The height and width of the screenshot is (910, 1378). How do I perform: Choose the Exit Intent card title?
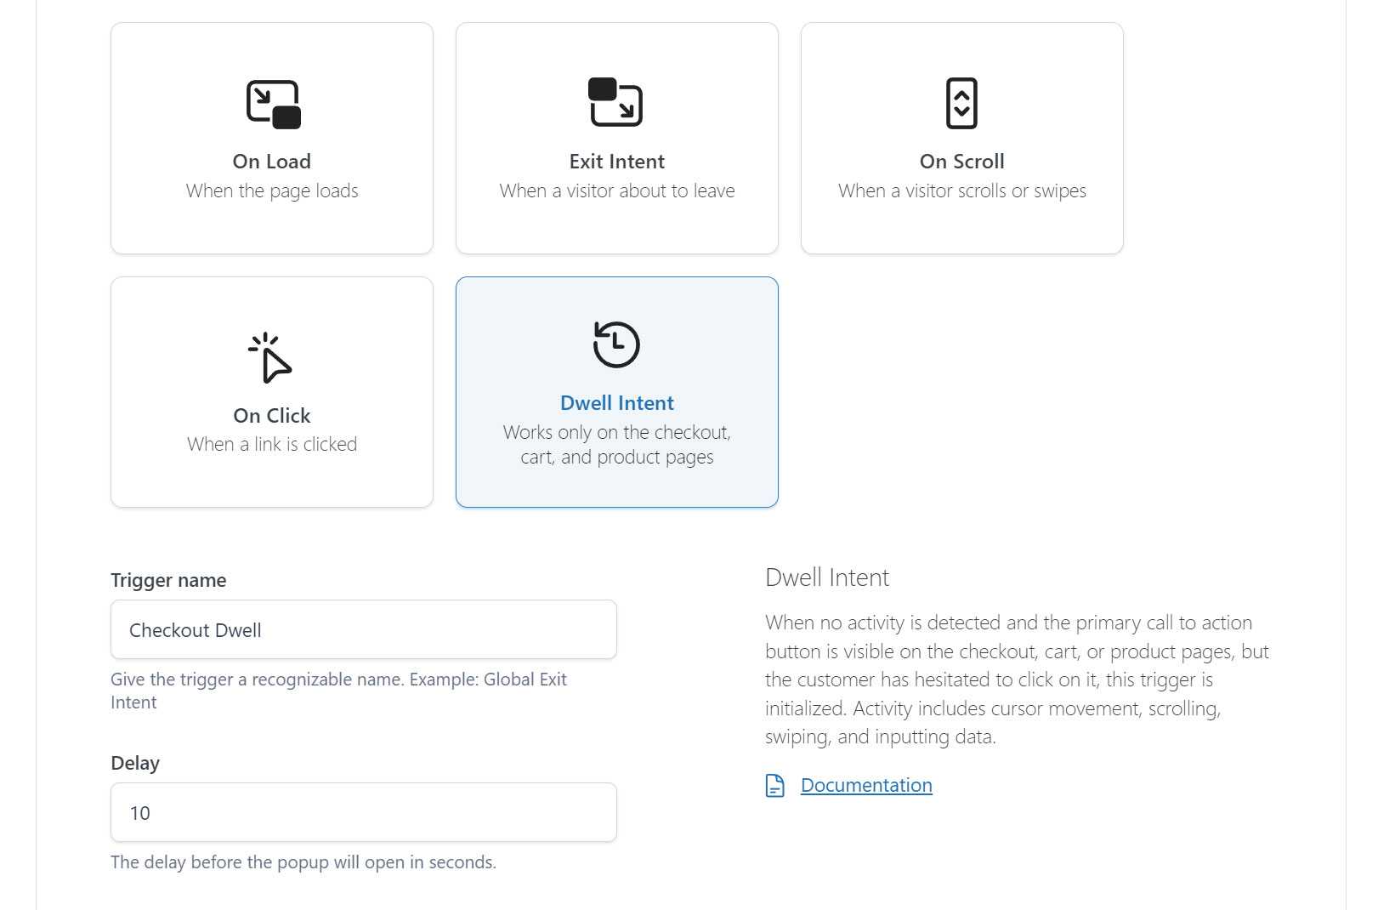click(x=617, y=162)
